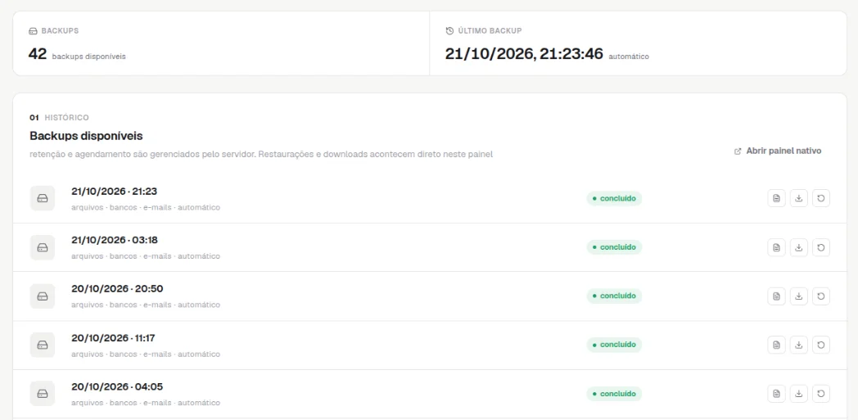858x420 pixels.
Task: Click drive icon of 21/10/2026 21:23 row
Action: pyautogui.click(x=42, y=198)
